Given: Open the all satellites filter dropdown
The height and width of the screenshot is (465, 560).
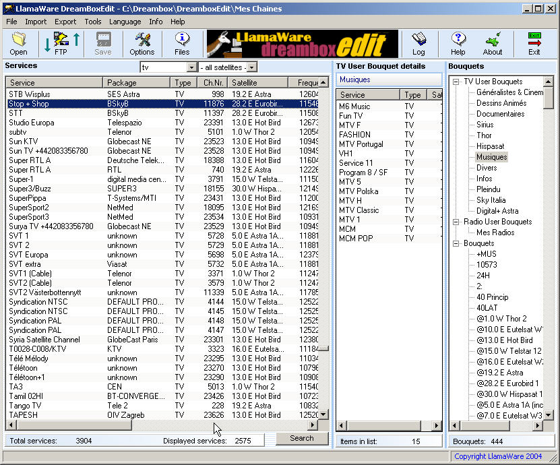Looking at the screenshot, I should (x=252, y=67).
